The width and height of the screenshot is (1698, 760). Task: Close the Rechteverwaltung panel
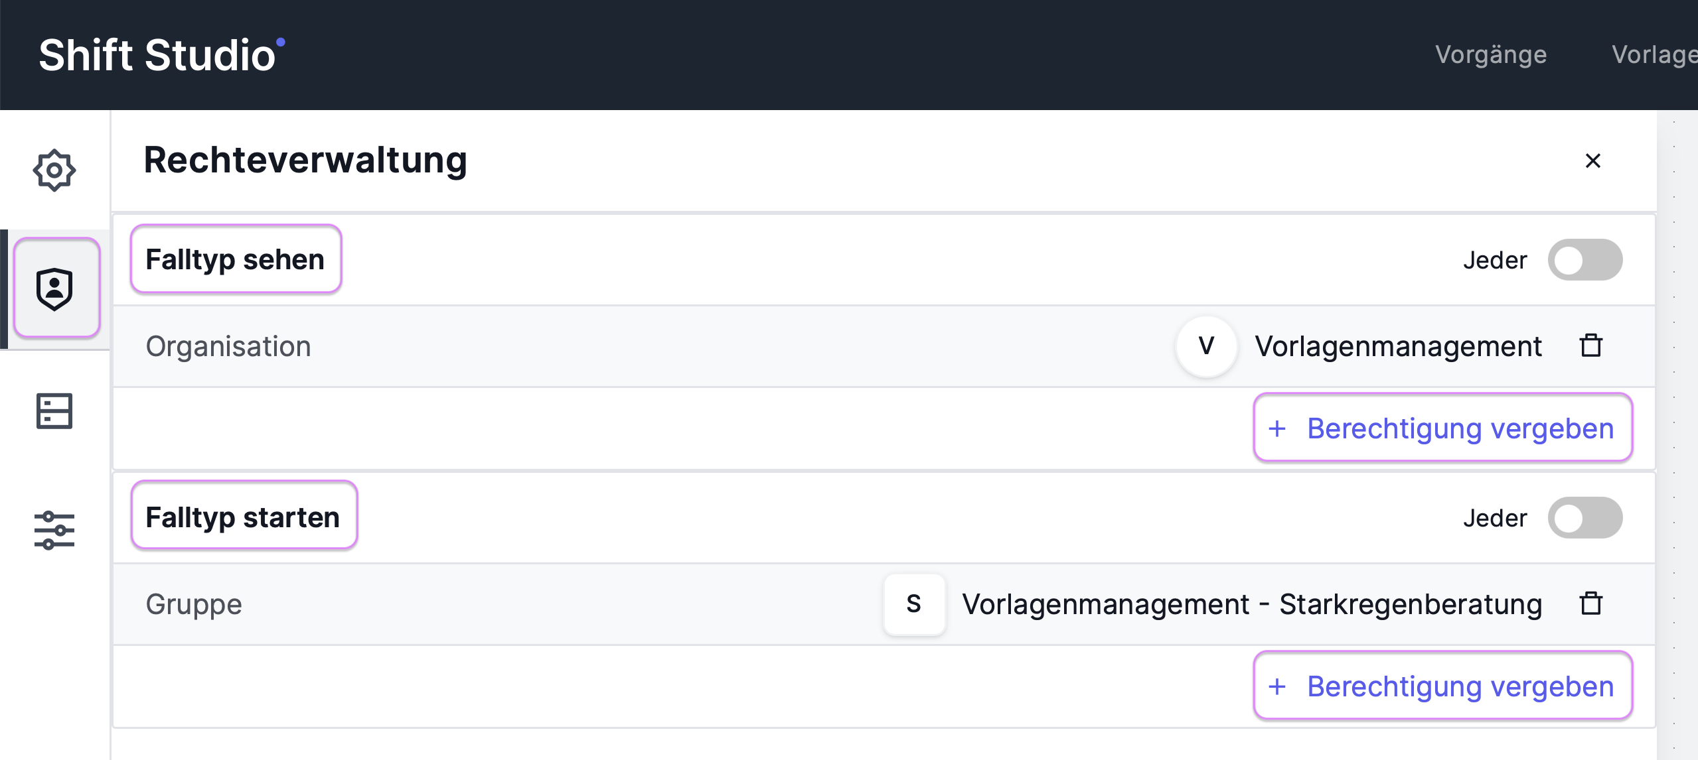click(1592, 160)
